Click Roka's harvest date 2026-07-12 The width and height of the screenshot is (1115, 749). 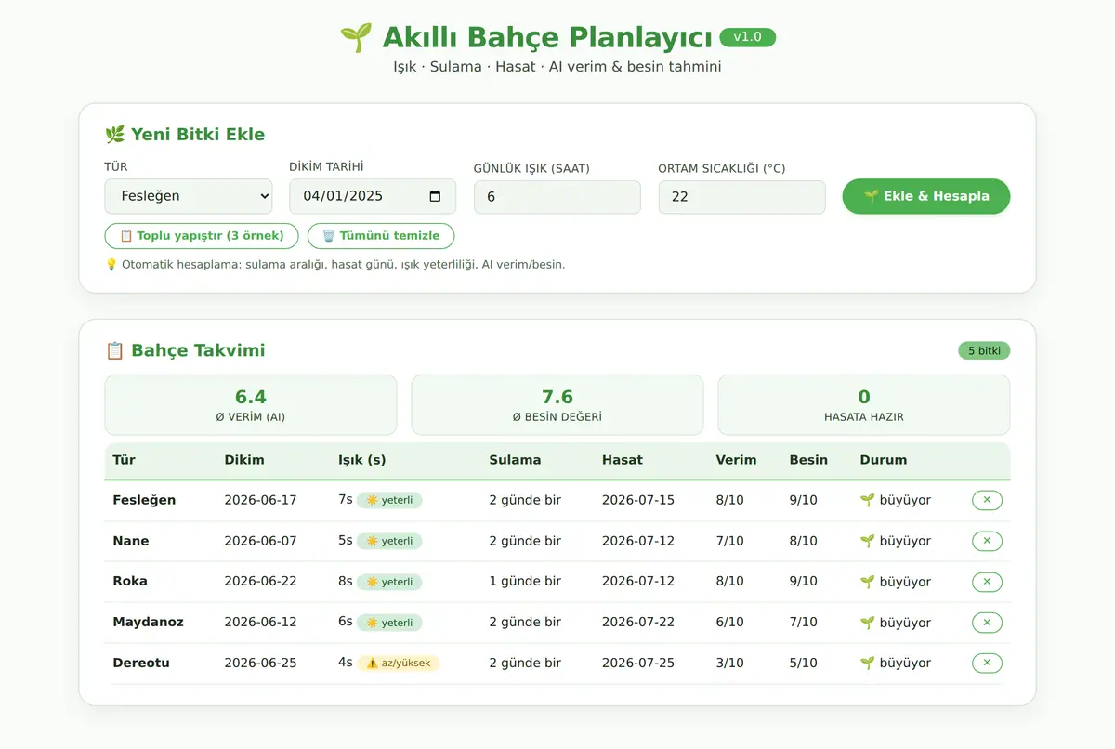[638, 582]
